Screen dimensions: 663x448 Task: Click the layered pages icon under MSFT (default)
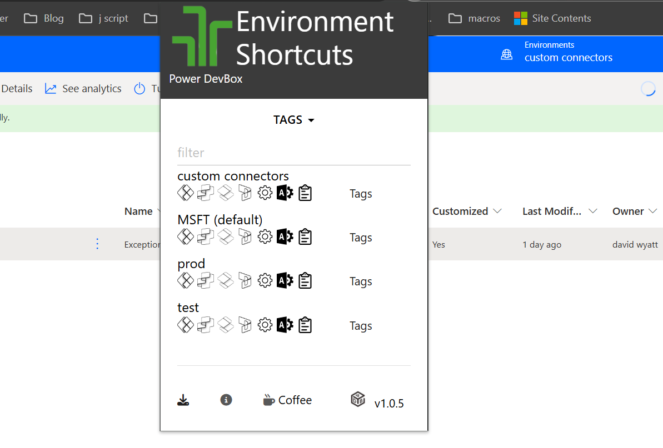[x=226, y=237]
